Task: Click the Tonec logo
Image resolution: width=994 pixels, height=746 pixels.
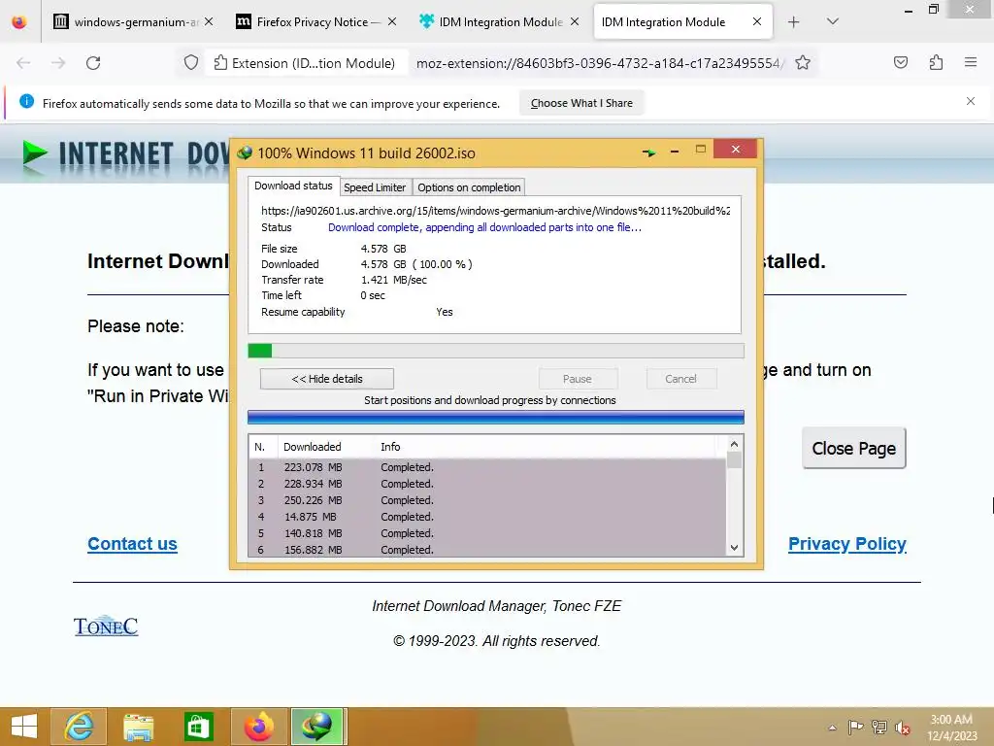Action: (x=106, y=627)
